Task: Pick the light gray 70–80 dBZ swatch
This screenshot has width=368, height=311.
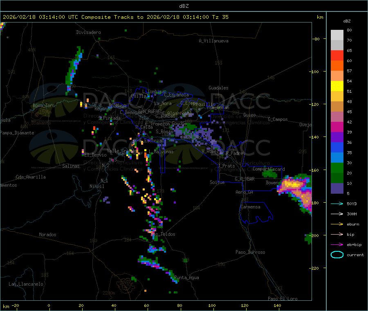Action: [337, 35]
